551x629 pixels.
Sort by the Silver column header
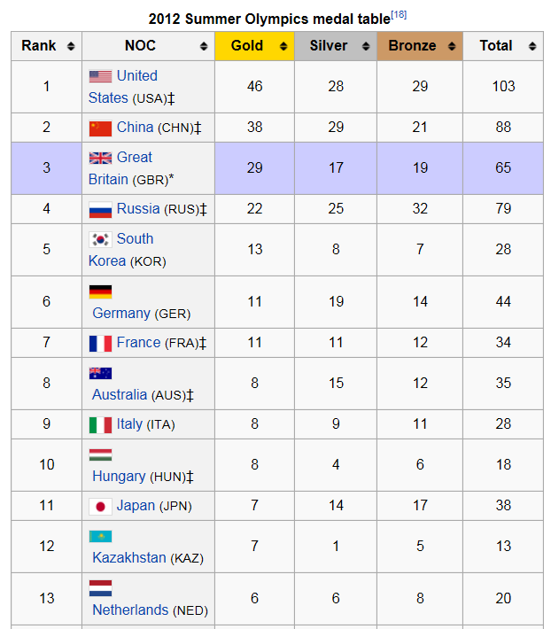pyautogui.click(x=328, y=46)
